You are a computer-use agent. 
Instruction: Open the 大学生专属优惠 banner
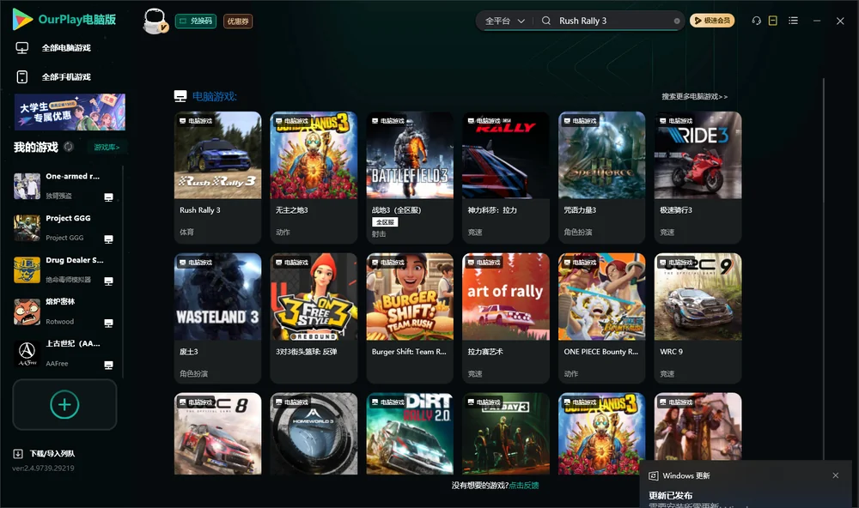click(x=70, y=112)
